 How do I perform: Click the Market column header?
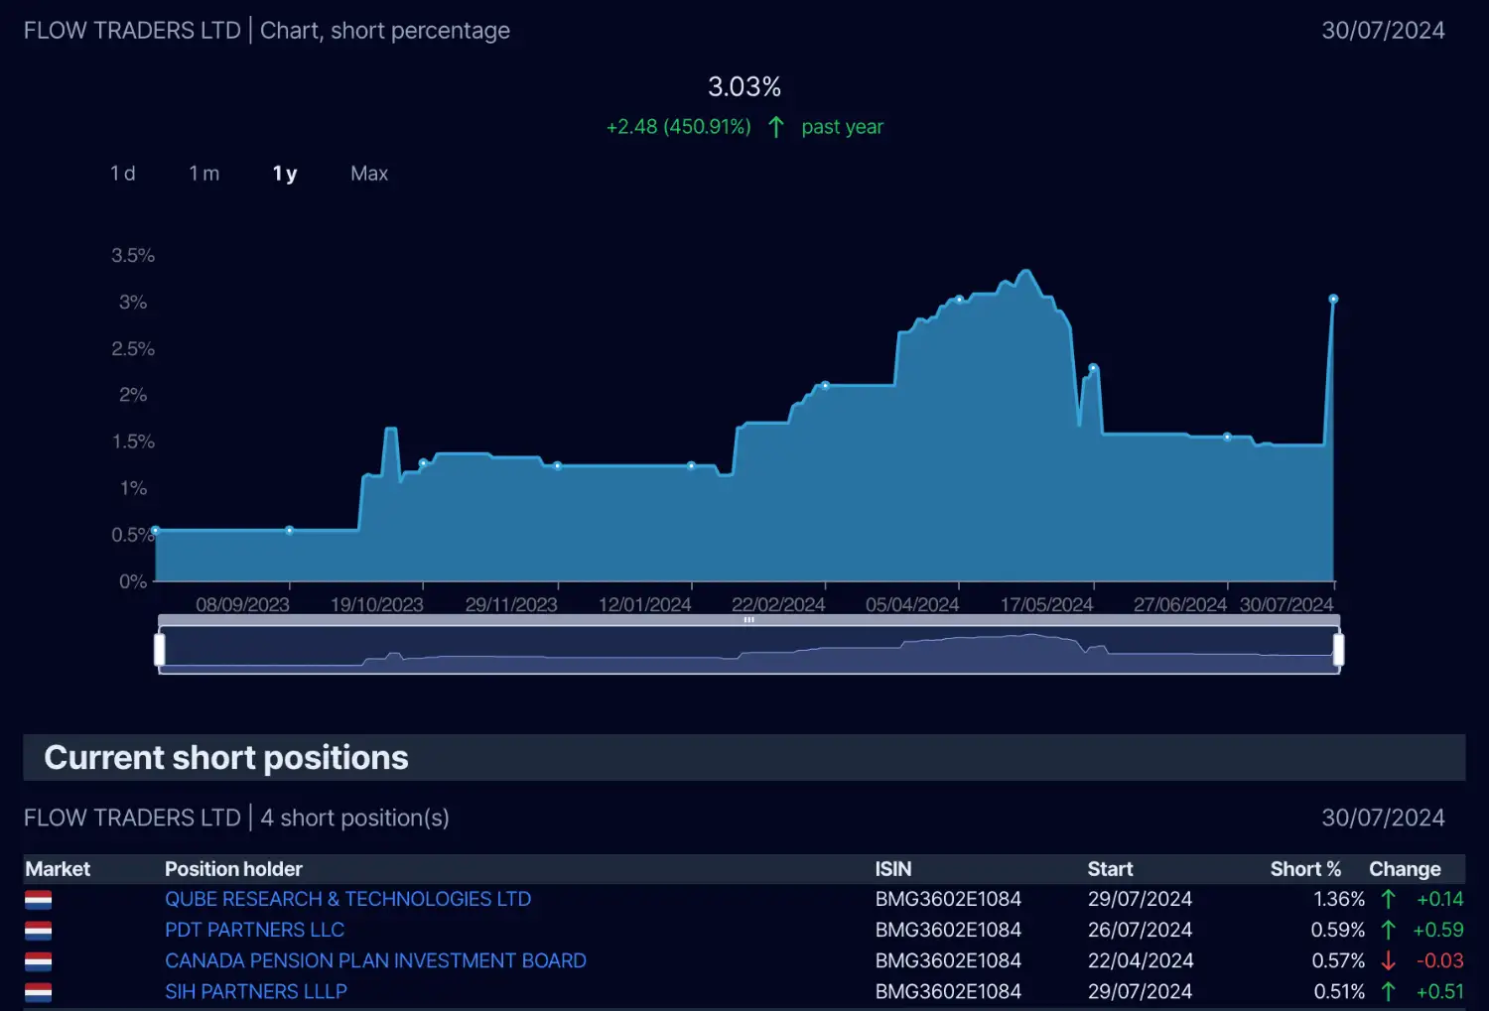pyautogui.click(x=58, y=869)
